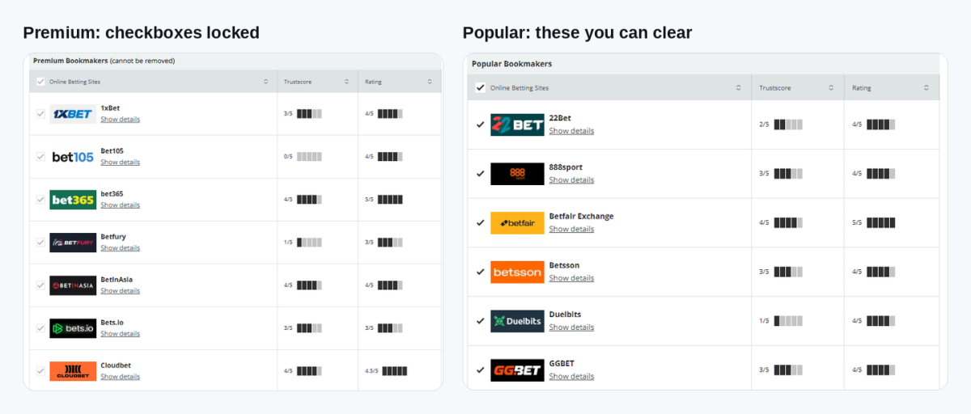Click the Betfury logo
The width and height of the screenshot is (971, 414).
pyautogui.click(x=73, y=243)
